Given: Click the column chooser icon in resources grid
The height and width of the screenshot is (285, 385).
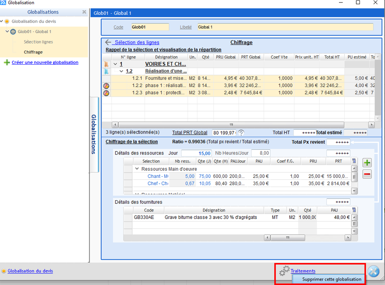Looking at the screenshot, I should tap(354, 161).
